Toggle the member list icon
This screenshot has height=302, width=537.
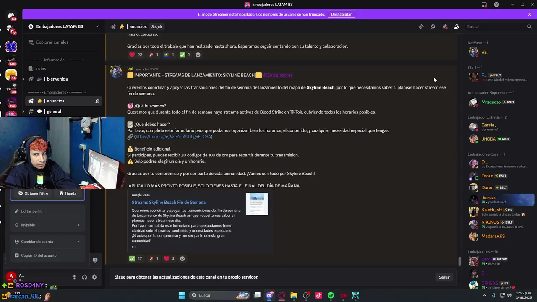click(x=456, y=26)
